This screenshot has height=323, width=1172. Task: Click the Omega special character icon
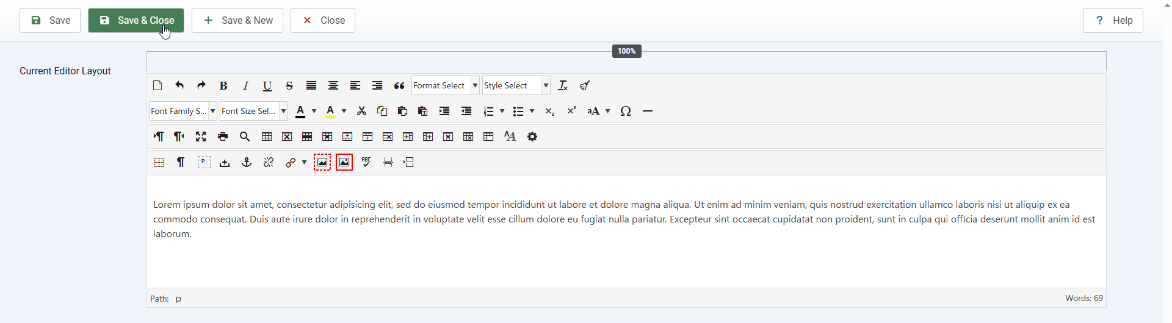tap(626, 112)
